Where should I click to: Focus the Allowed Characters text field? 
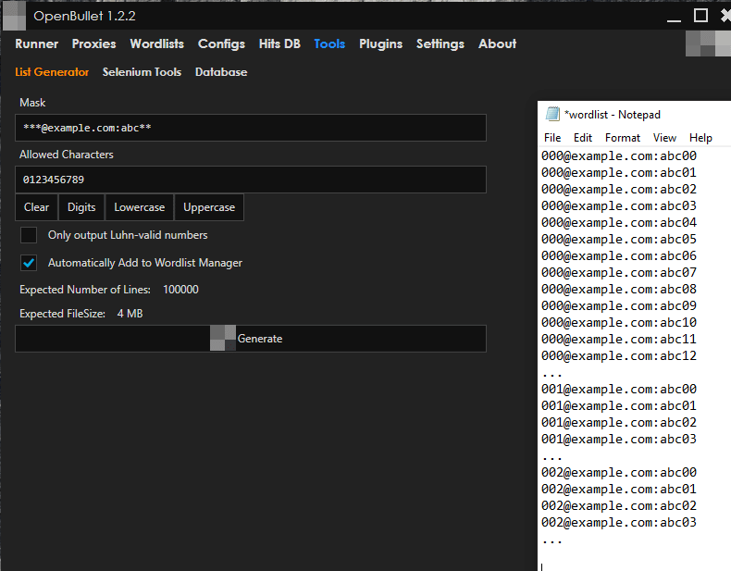pos(250,180)
